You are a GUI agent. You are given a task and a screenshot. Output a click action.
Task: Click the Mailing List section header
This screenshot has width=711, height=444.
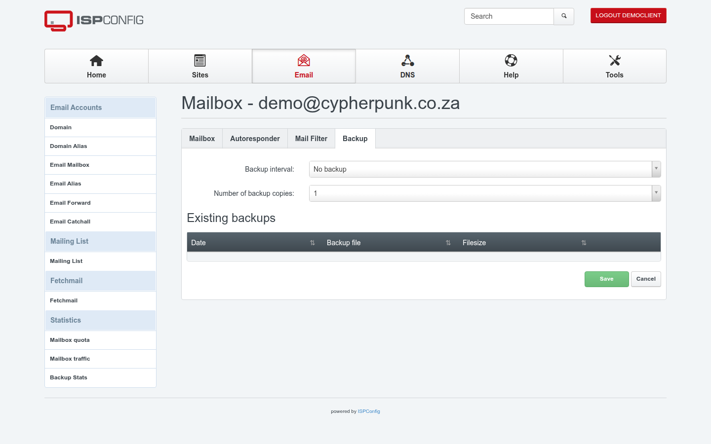tap(100, 241)
